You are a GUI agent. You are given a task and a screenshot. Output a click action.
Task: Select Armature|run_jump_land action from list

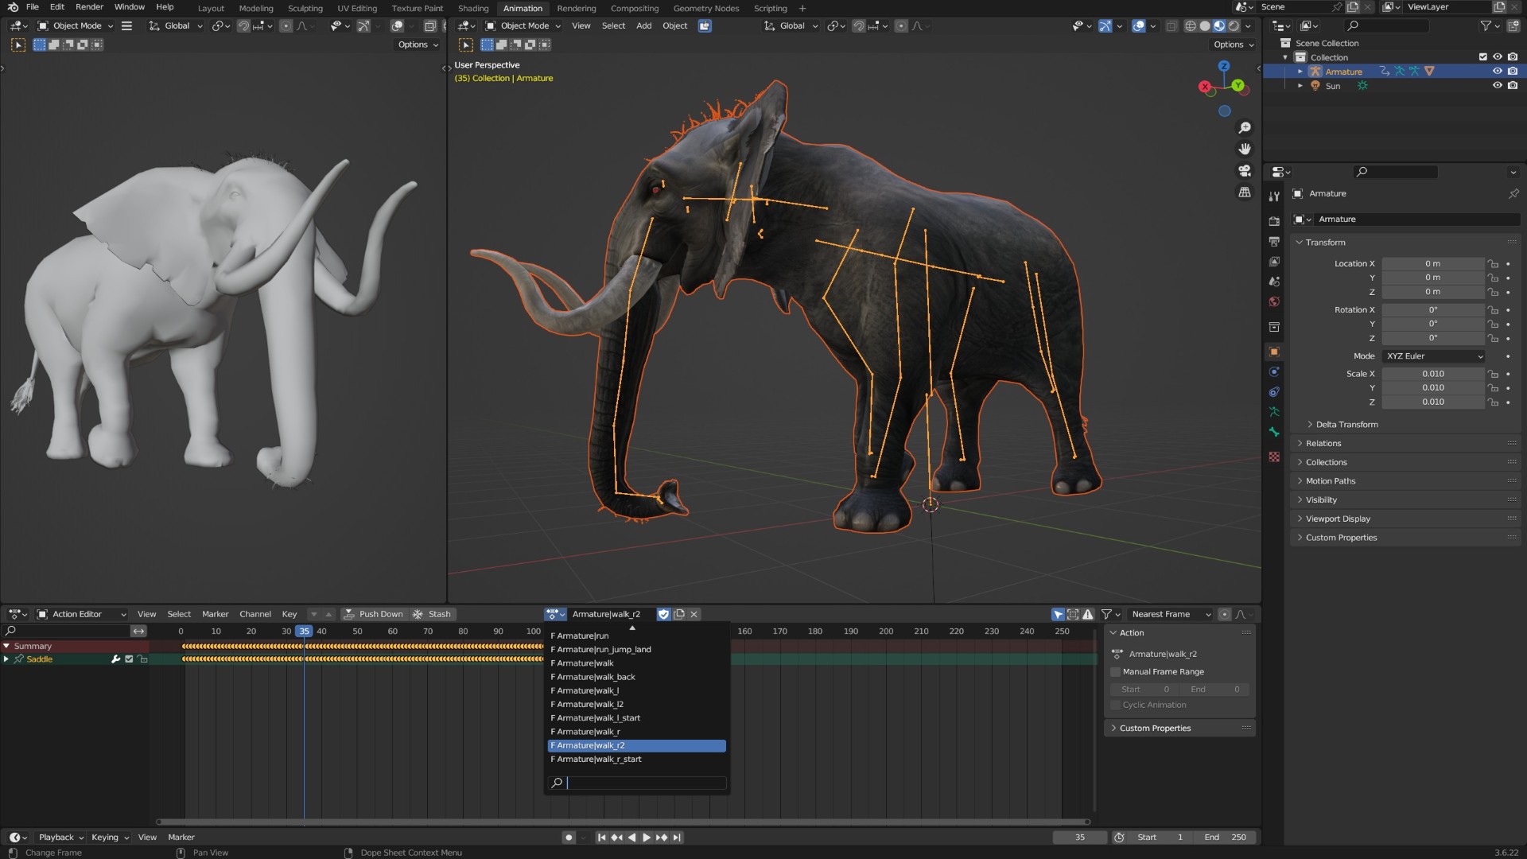(x=636, y=650)
